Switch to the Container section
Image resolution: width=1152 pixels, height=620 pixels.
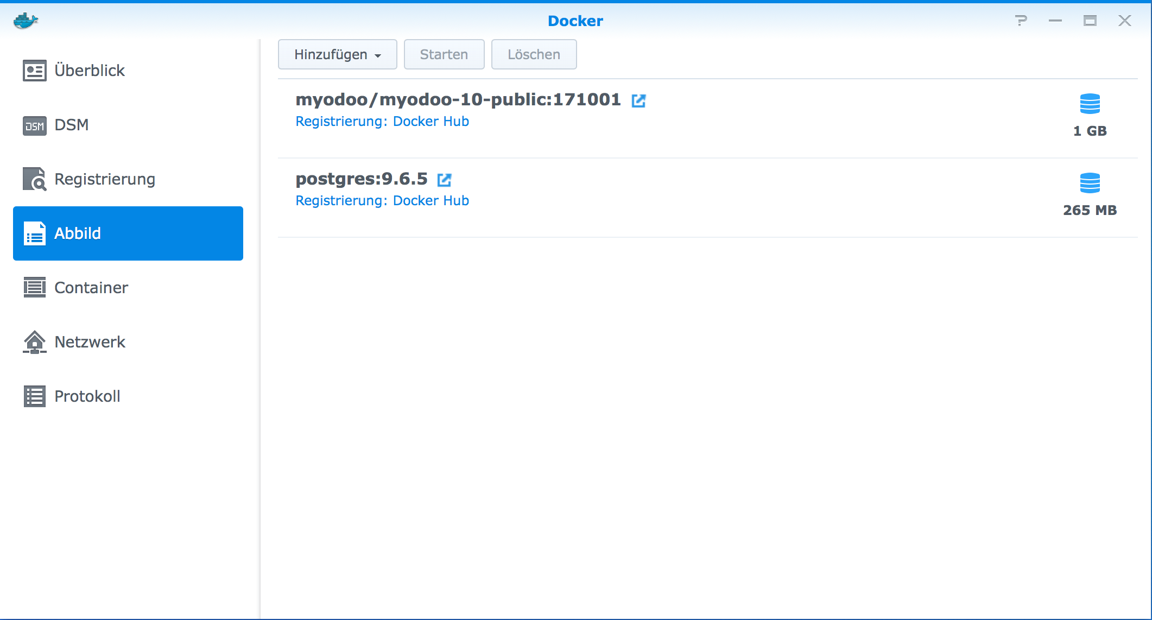(91, 287)
